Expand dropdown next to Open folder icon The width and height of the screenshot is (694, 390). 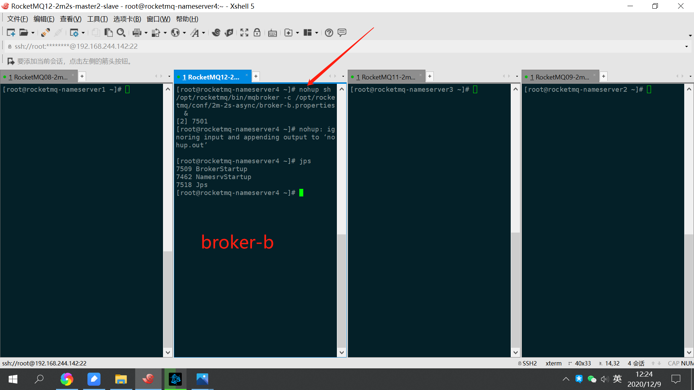click(33, 33)
